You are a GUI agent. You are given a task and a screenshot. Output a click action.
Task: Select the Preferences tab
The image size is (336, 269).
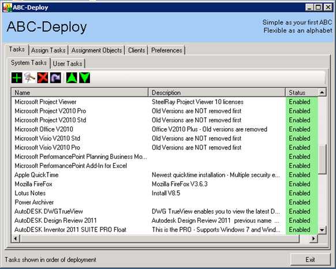point(167,50)
